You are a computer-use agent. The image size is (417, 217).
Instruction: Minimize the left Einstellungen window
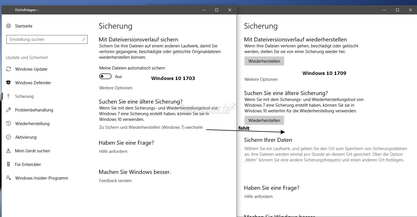[x=204, y=10]
